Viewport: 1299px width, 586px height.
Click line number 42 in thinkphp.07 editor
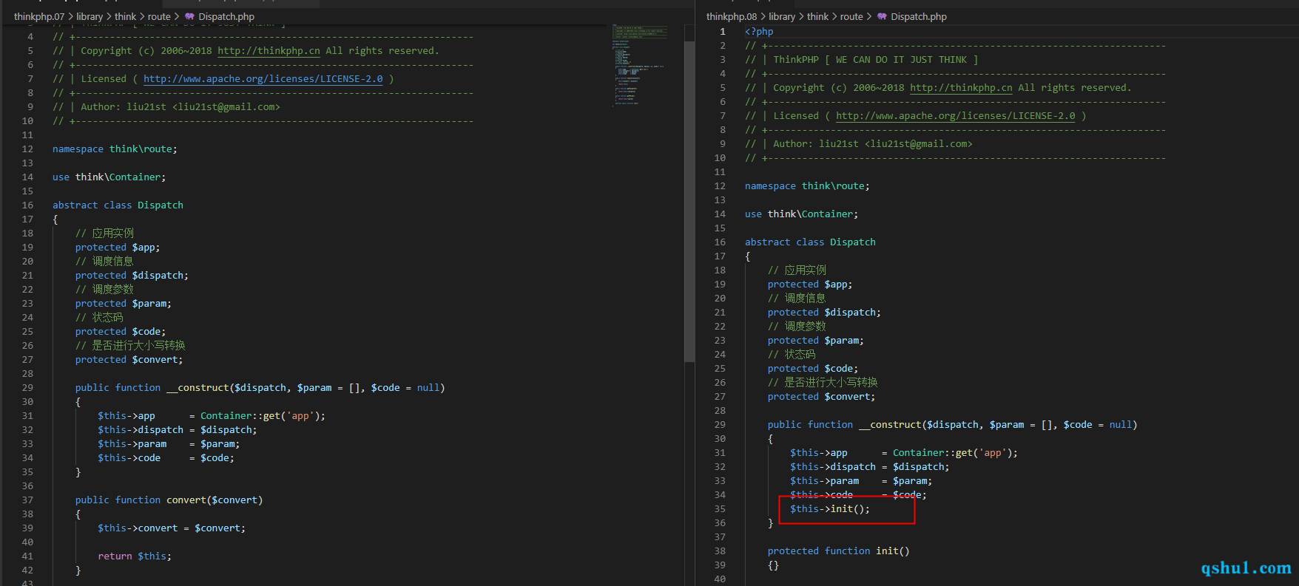pyautogui.click(x=27, y=570)
